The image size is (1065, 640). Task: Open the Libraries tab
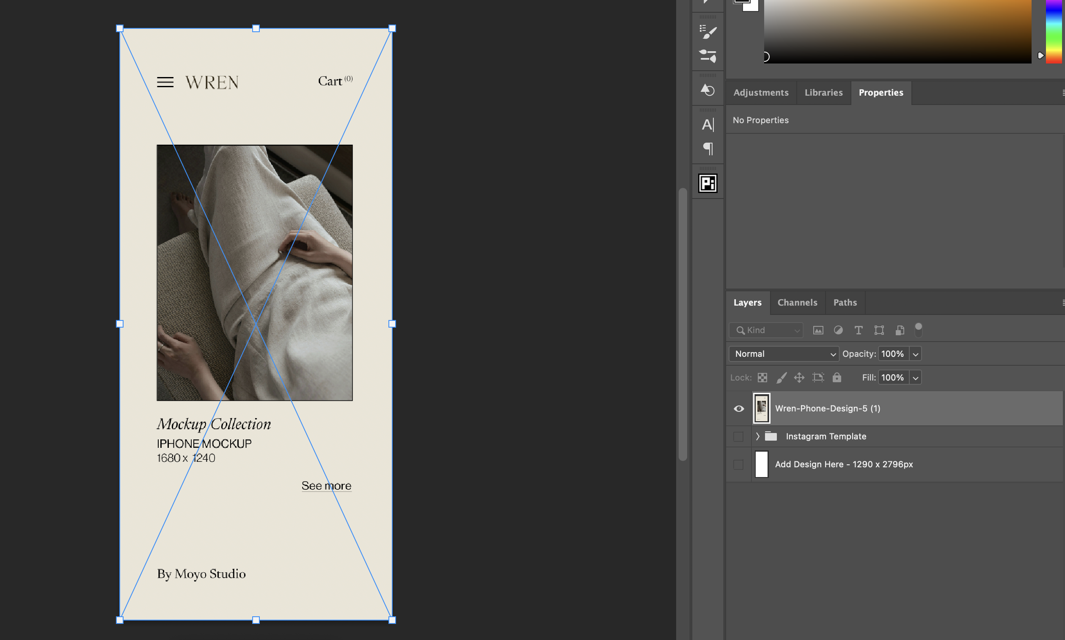point(823,92)
